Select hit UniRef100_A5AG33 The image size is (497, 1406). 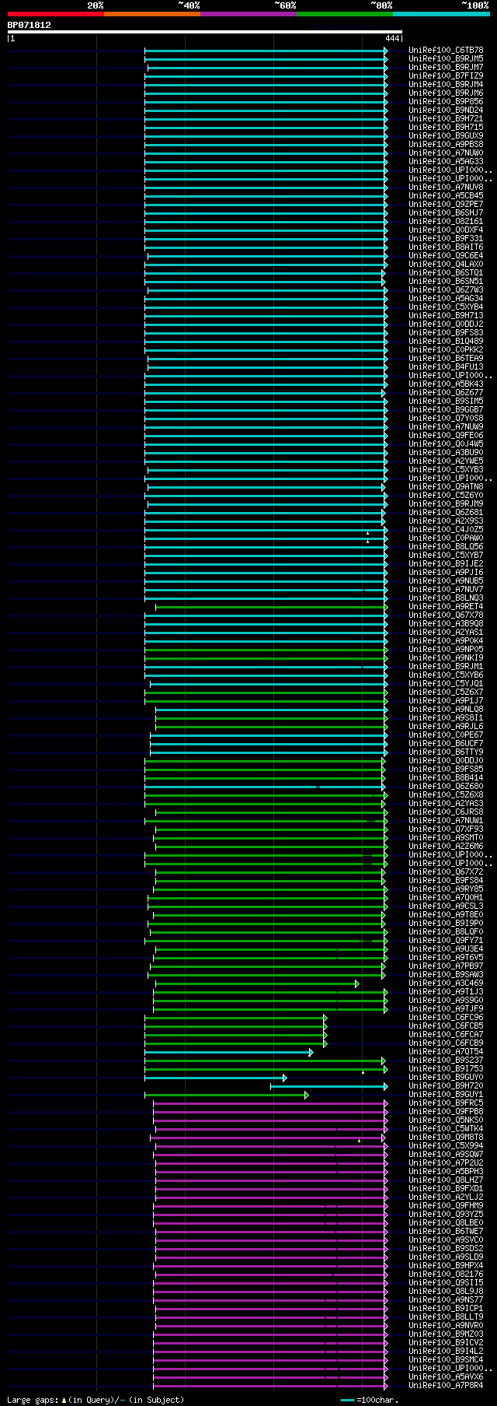446,162
